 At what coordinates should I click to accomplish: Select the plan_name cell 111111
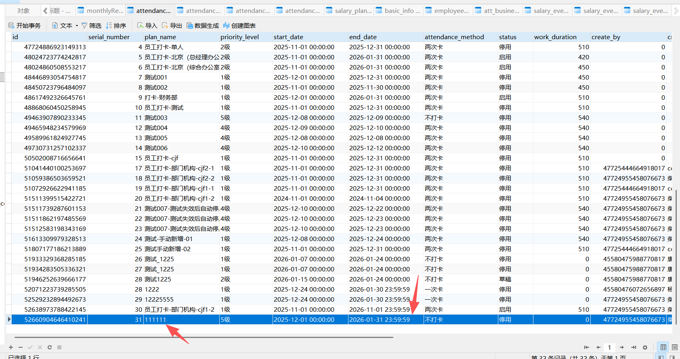[181, 320]
